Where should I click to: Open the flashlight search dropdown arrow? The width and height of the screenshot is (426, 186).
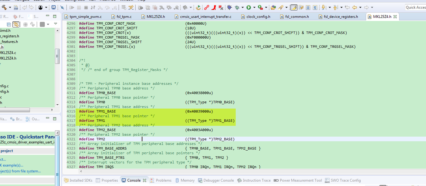click(287, 7)
